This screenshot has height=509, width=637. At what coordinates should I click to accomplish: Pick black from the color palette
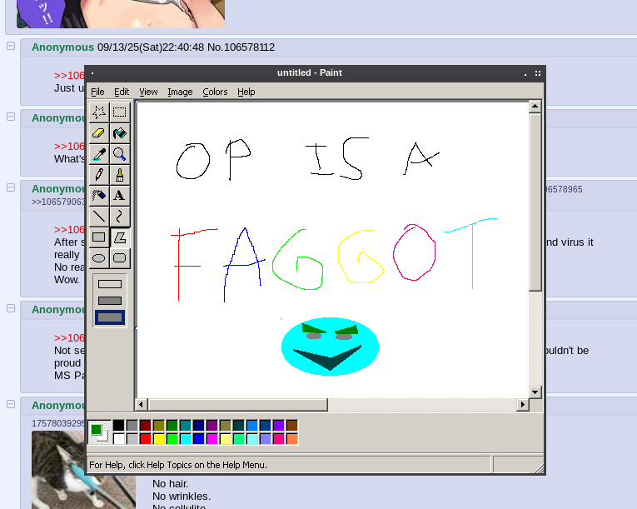tap(118, 426)
